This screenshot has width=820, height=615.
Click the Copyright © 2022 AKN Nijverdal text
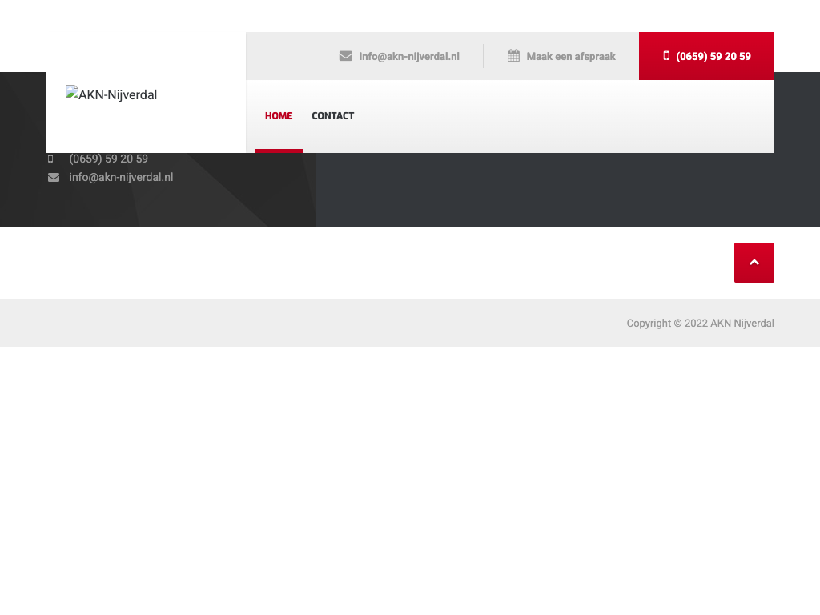point(700,324)
